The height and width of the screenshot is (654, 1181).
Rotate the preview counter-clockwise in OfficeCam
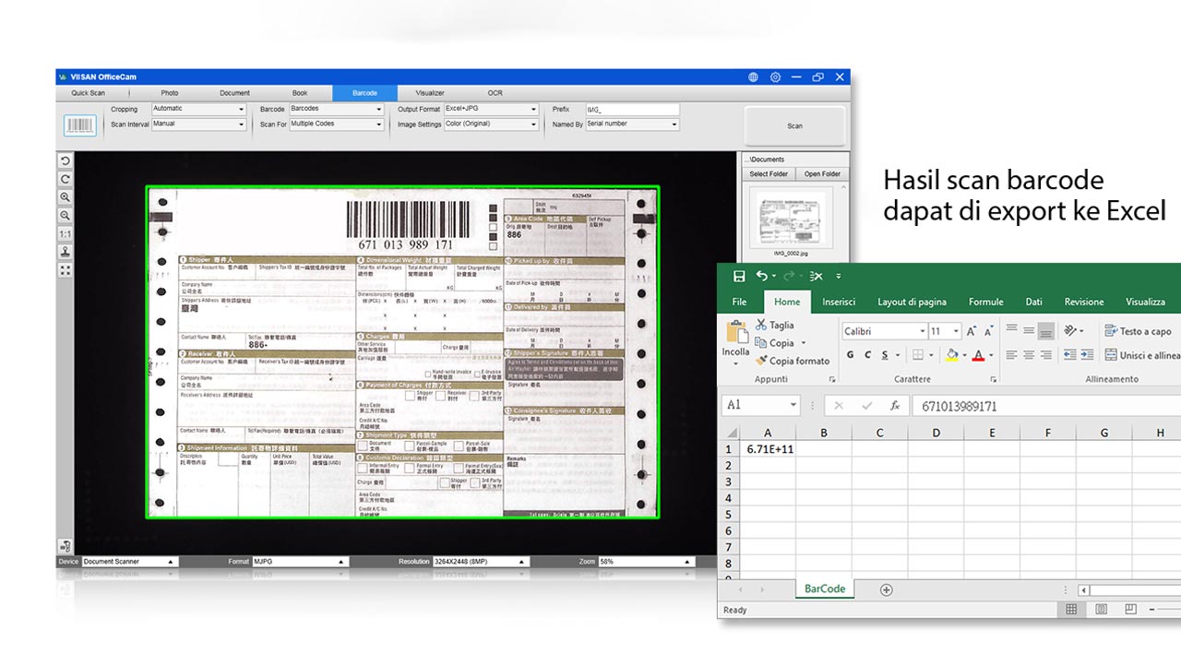pos(66,161)
